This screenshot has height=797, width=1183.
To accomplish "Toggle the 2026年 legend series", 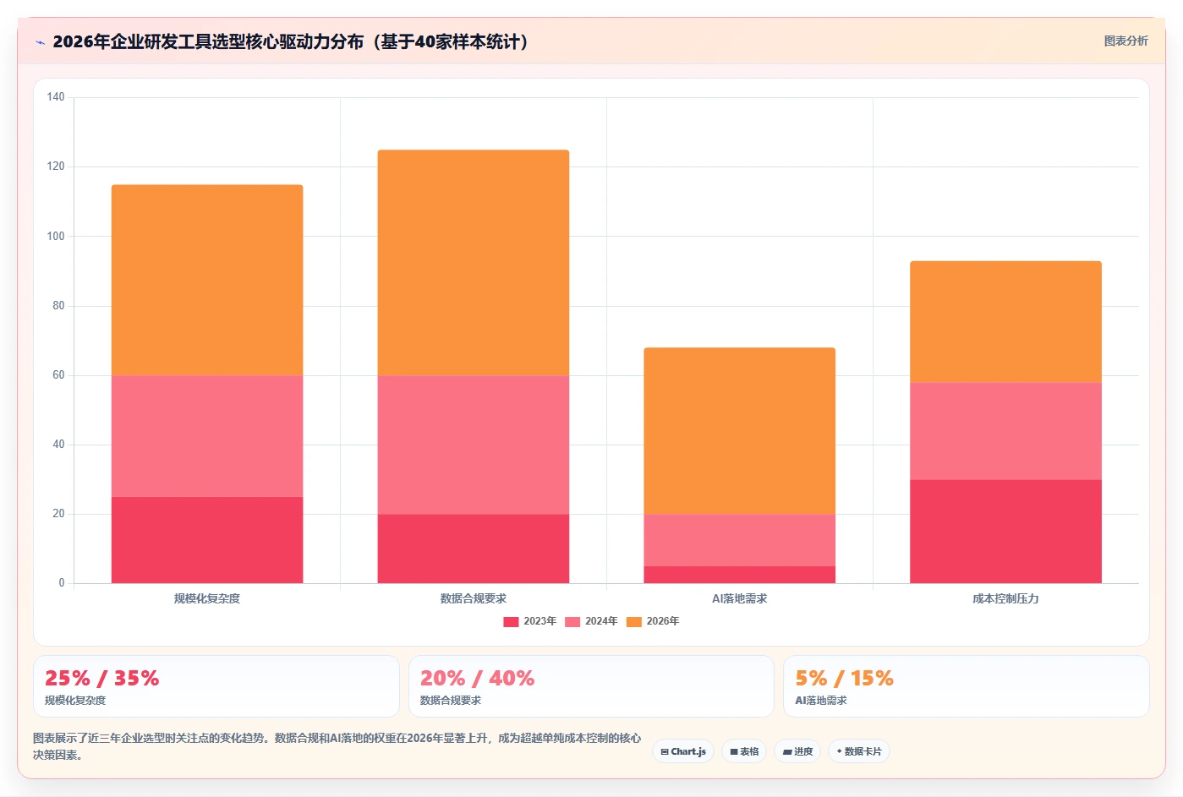I will (653, 621).
